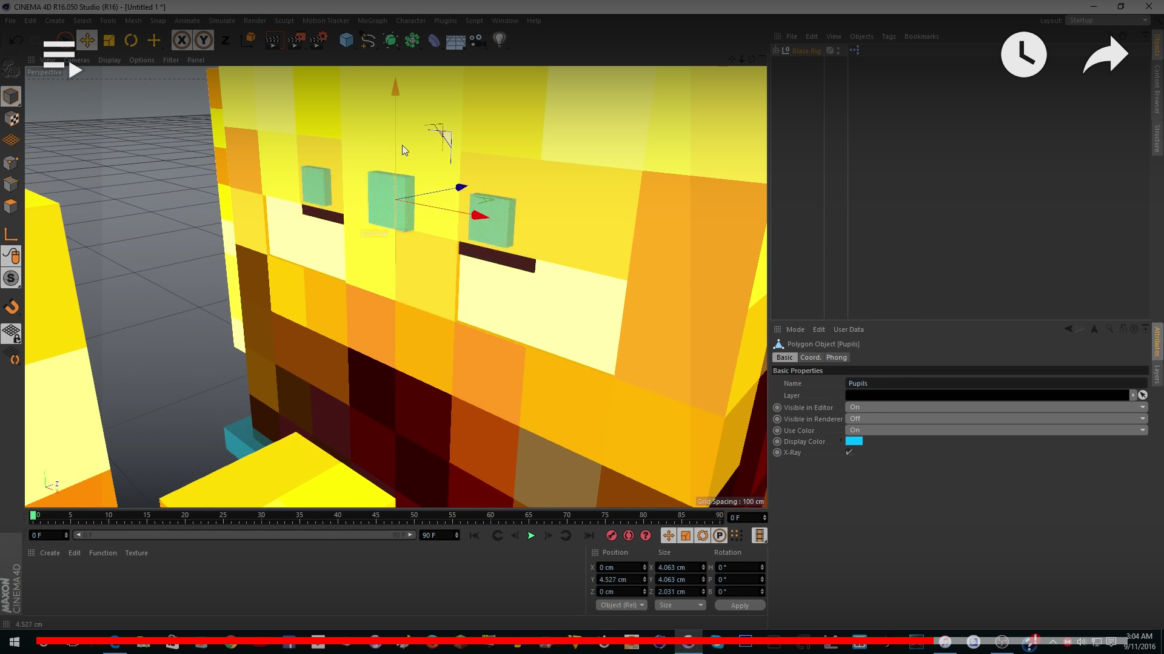Open Edit Render Settings gear clapperboard

coord(318,41)
